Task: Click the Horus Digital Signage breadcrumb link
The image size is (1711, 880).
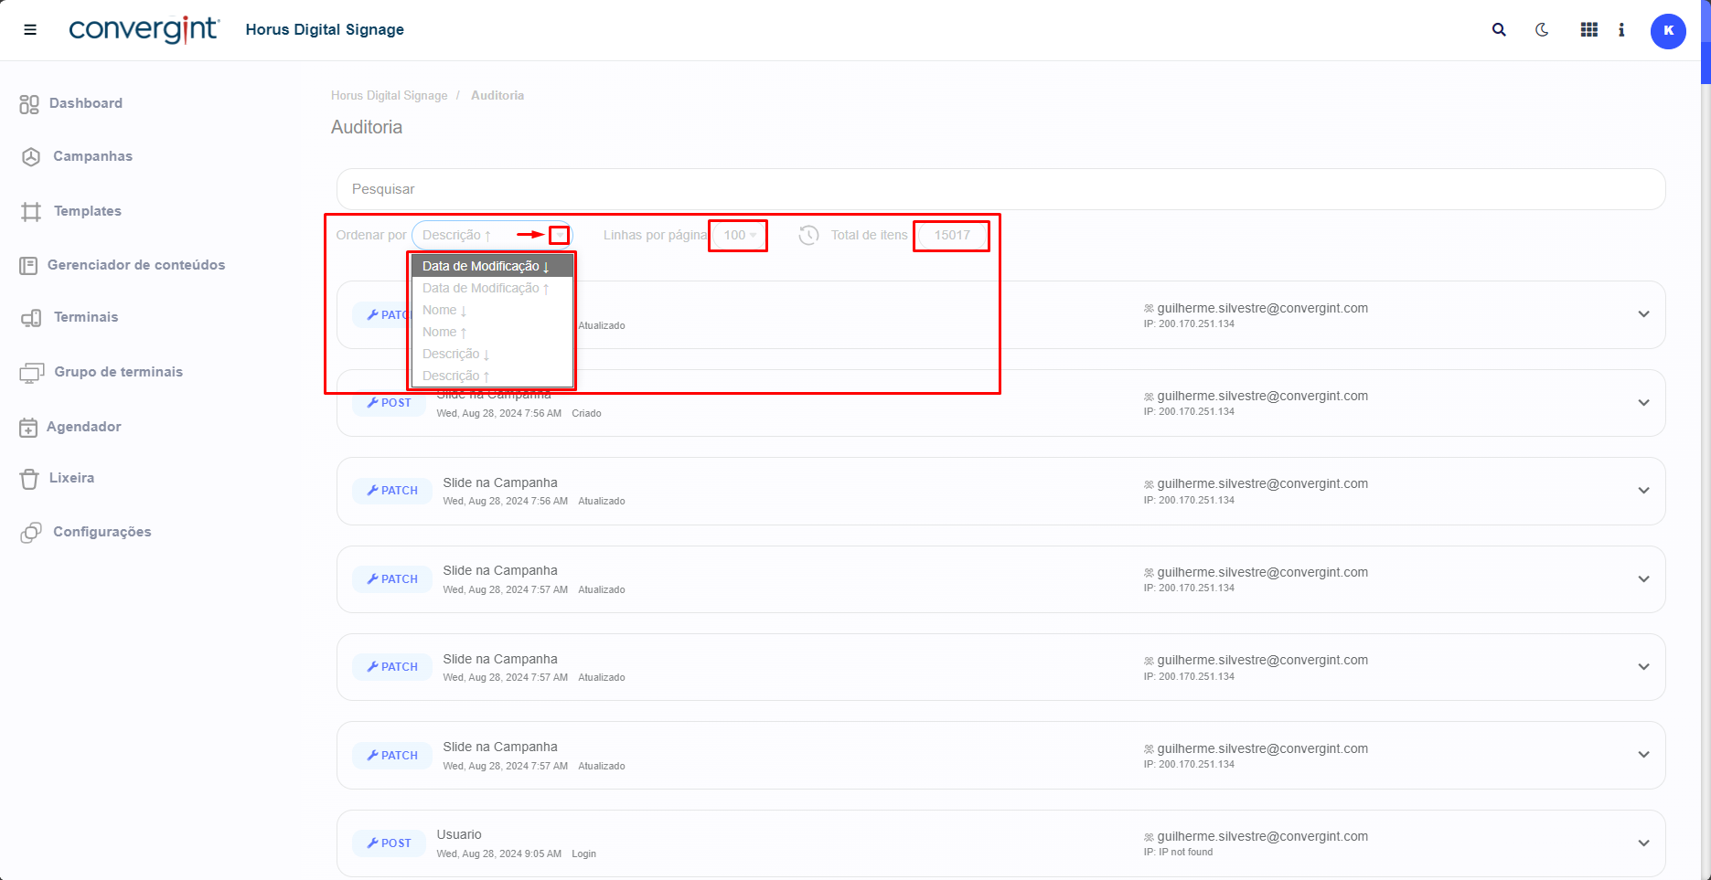Action: click(389, 96)
